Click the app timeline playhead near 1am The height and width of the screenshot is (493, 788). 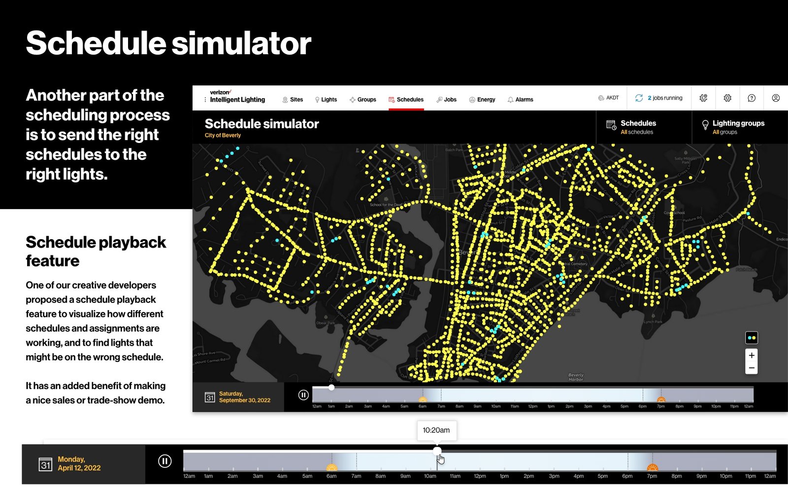(331, 387)
